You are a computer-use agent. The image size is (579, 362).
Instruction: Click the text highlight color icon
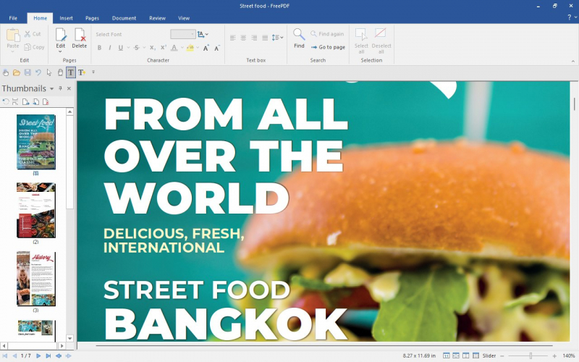[x=190, y=48]
